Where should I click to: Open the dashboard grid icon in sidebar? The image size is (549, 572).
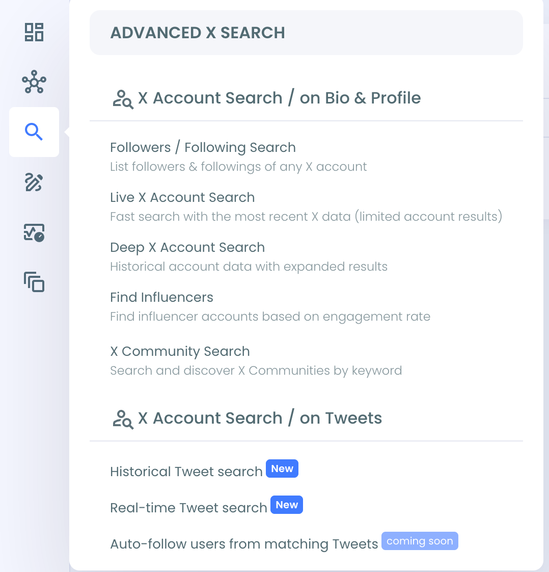pyautogui.click(x=34, y=32)
